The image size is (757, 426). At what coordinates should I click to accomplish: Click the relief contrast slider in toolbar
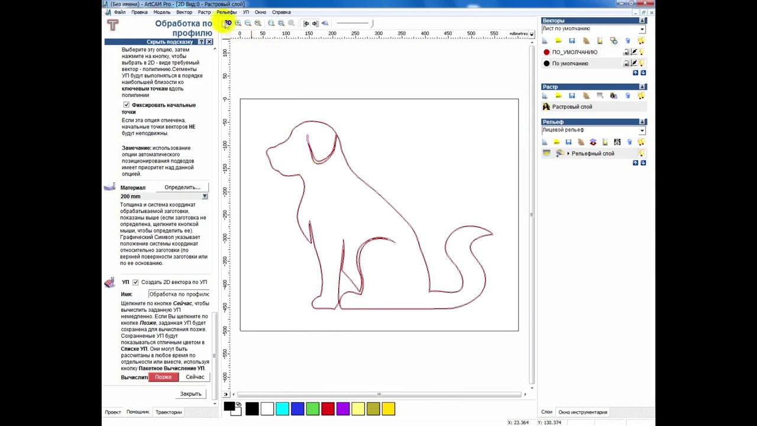tap(354, 23)
